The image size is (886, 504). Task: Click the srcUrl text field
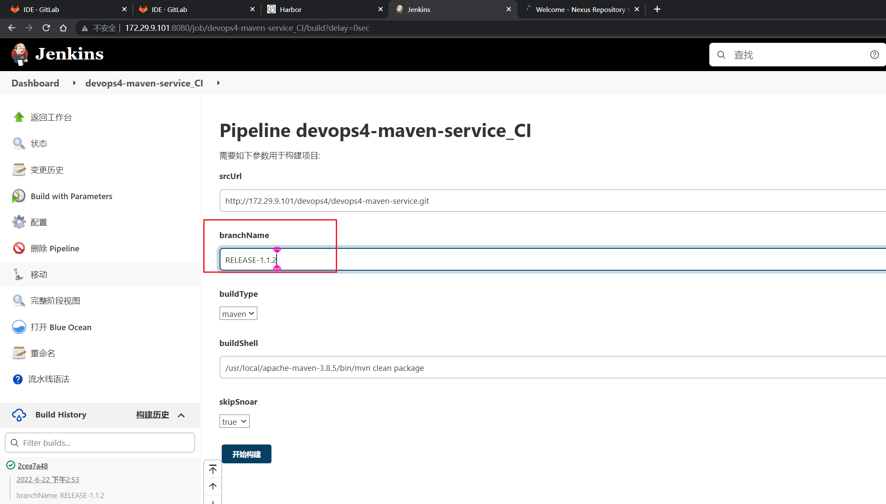552,201
